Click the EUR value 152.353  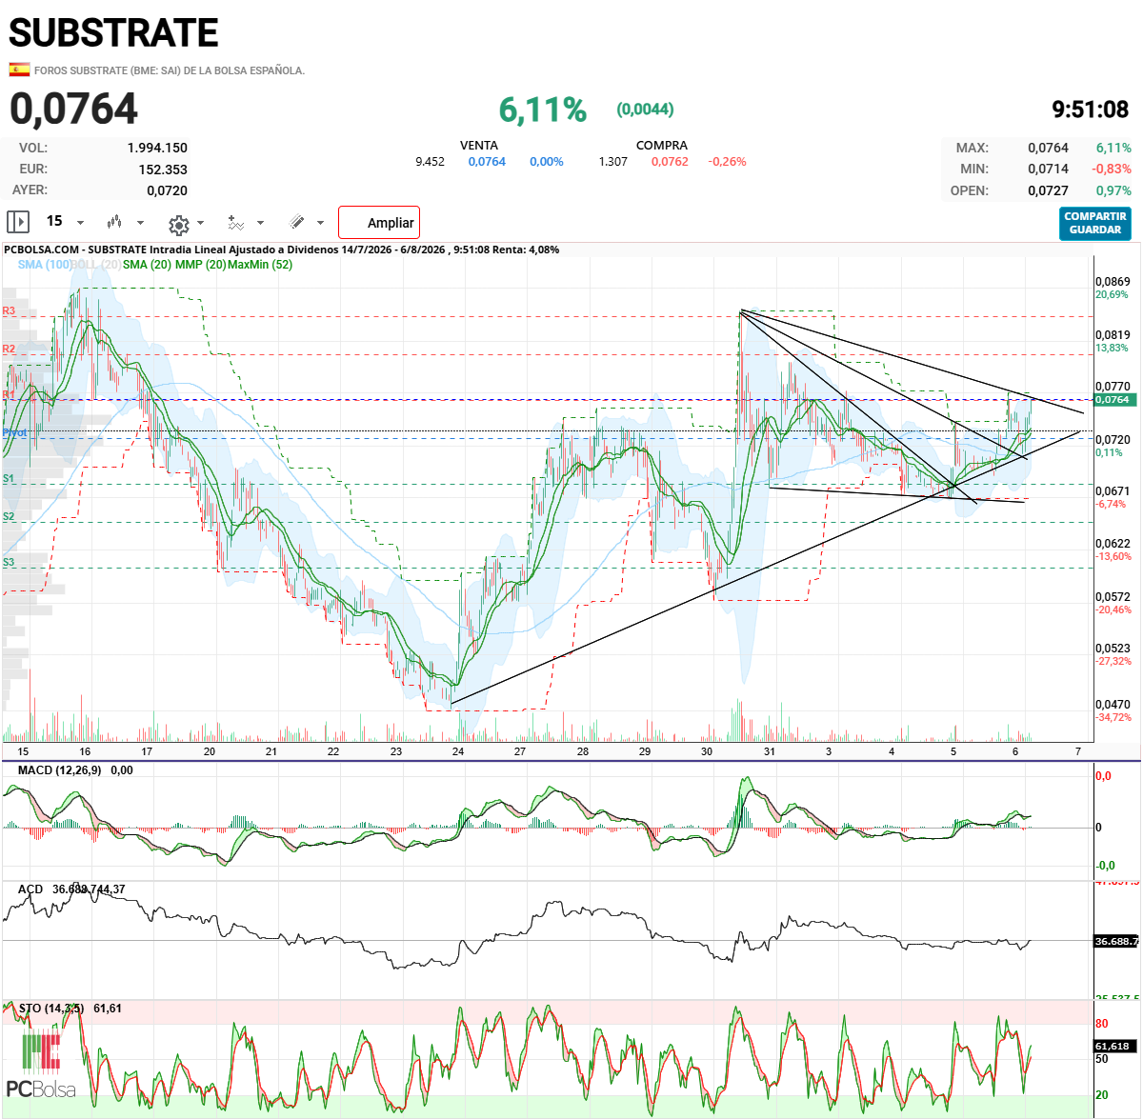pos(163,170)
